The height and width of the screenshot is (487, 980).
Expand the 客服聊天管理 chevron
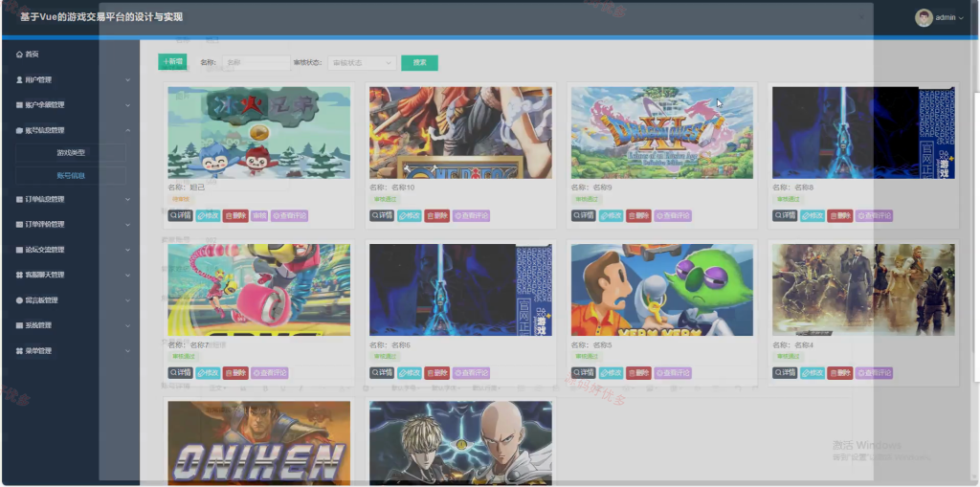(x=127, y=275)
